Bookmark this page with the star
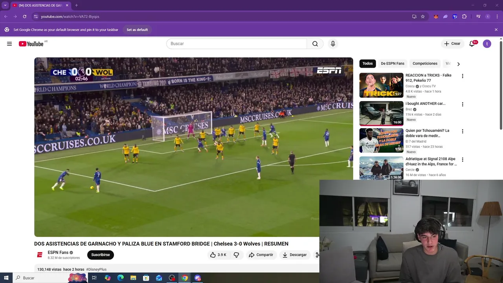 (x=423, y=17)
